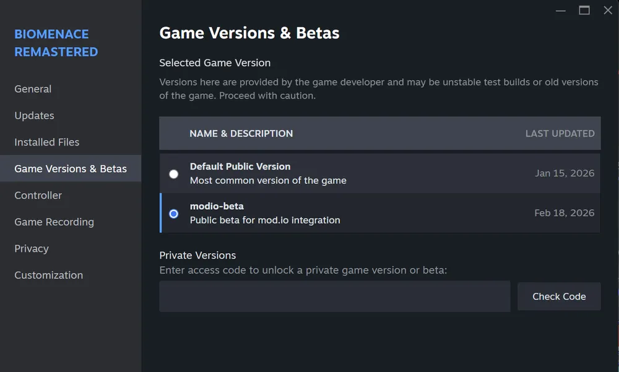
Task: Focus the private version access code field
Action: click(334, 296)
